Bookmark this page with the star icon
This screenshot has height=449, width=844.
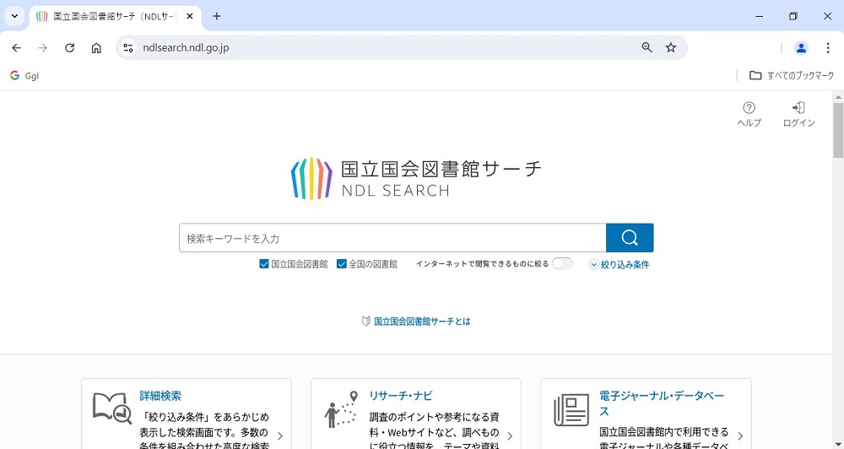[671, 48]
